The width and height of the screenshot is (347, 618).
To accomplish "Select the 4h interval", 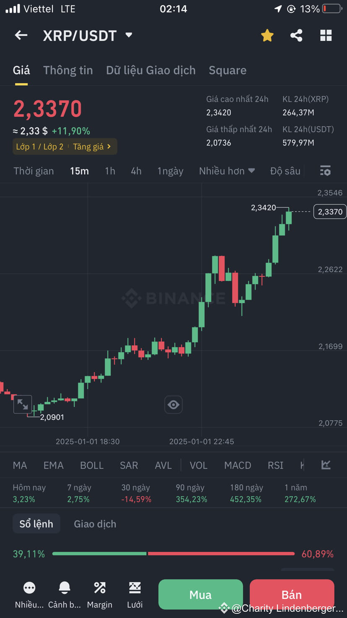I will [136, 171].
